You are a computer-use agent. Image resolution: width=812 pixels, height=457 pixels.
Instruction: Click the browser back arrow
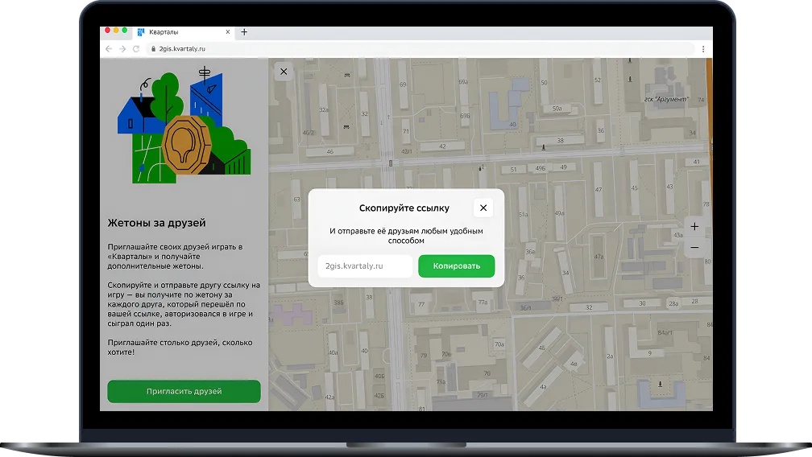[x=109, y=49]
